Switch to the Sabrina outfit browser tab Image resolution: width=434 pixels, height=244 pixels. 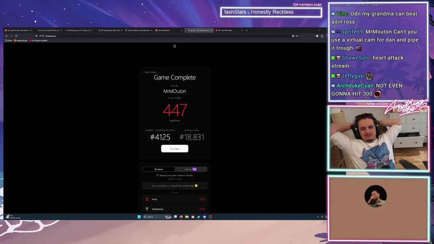click(x=18, y=30)
